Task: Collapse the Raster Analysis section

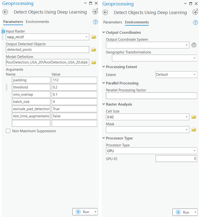Action: coord(104,105)
